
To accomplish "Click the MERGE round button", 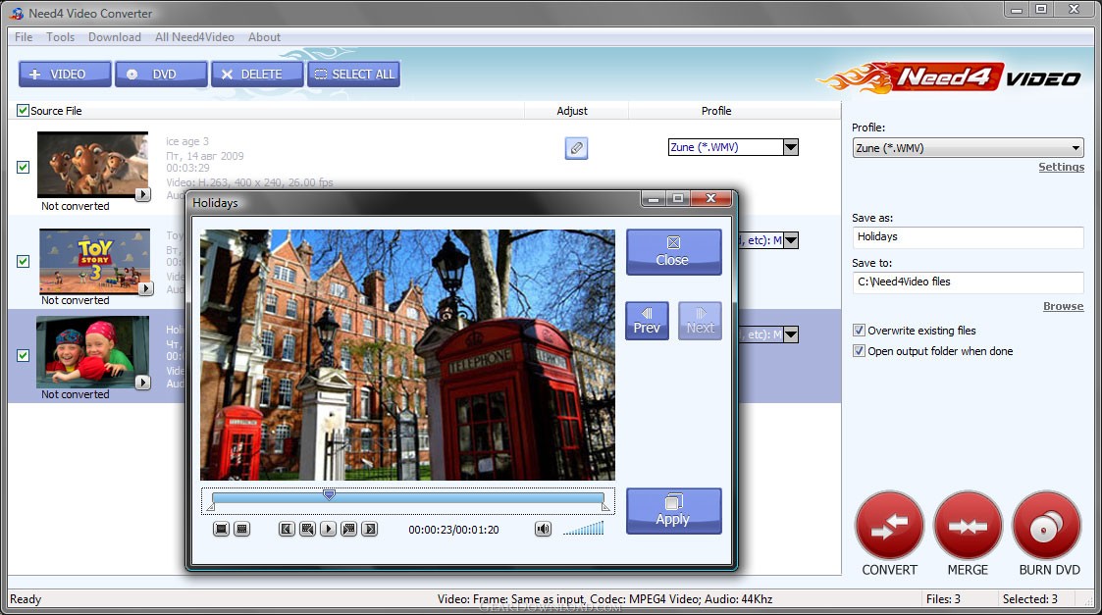I will click(x=968, y=526).
